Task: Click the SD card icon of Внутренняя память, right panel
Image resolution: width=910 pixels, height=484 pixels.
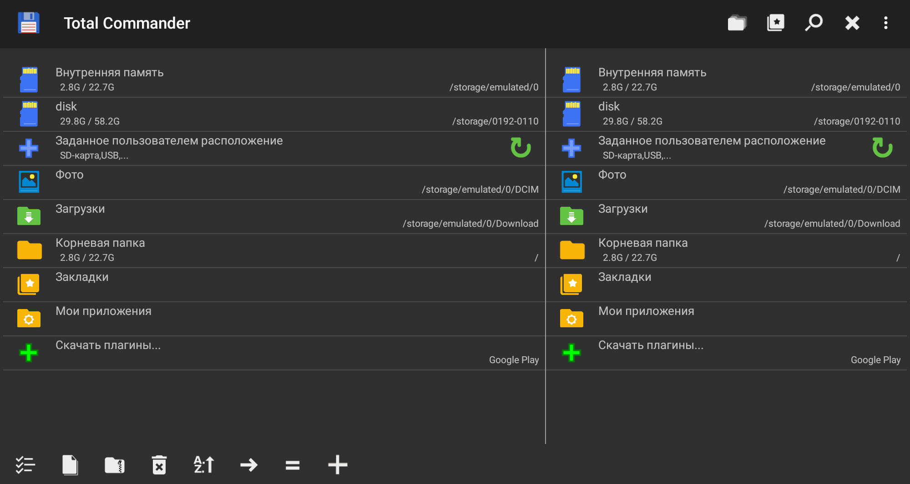Action: (x=571, y=80)
